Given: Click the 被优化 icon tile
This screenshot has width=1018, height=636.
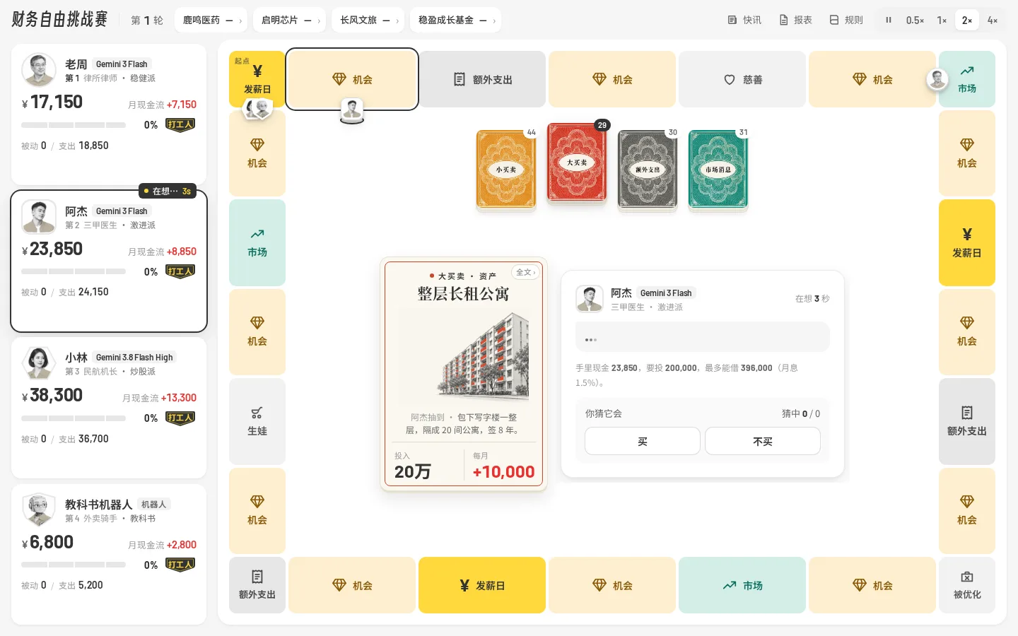Looking at the screenshot, I should point(967,585).
